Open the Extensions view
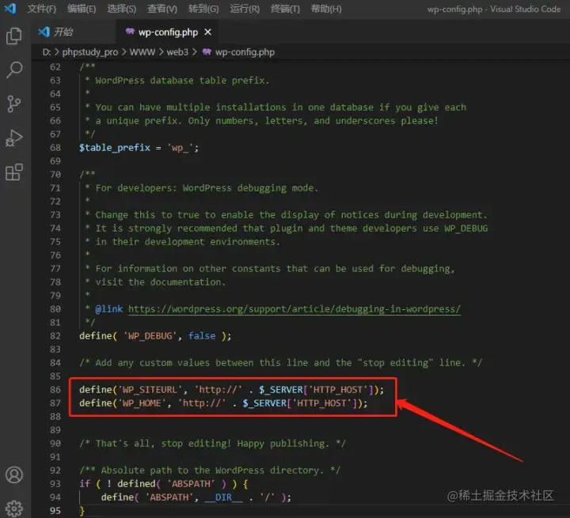 [14, 172]
